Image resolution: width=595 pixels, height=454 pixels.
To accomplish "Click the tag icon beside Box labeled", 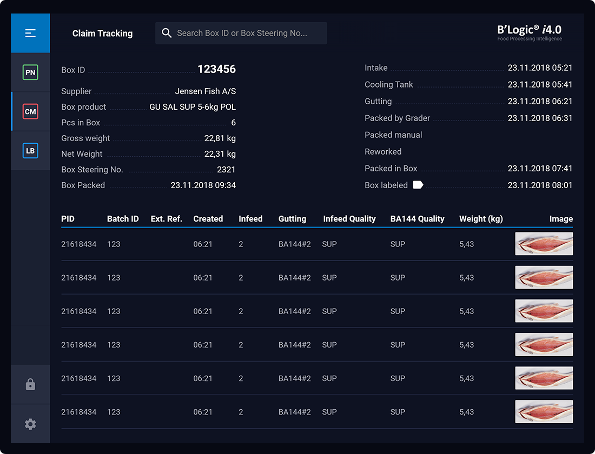I will point(418,185).
